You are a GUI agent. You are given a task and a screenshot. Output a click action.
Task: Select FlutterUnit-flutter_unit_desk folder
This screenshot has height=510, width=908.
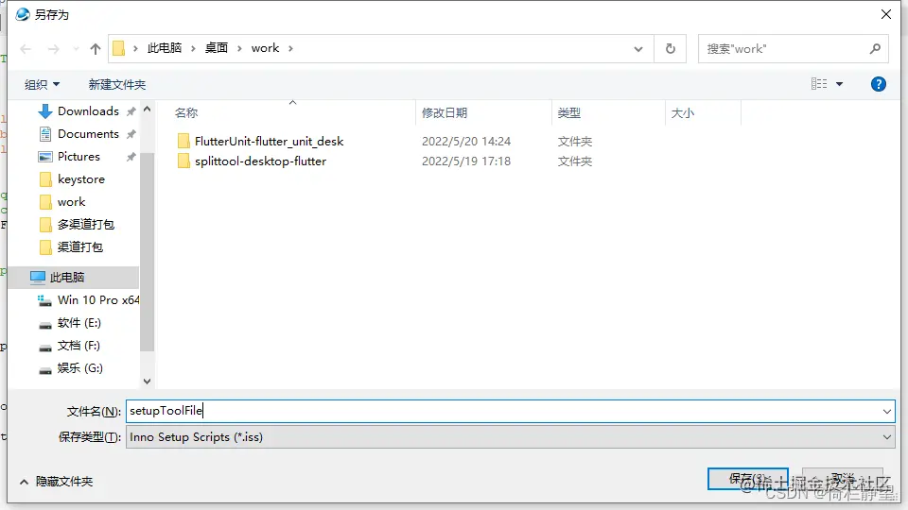coord(269,141)
